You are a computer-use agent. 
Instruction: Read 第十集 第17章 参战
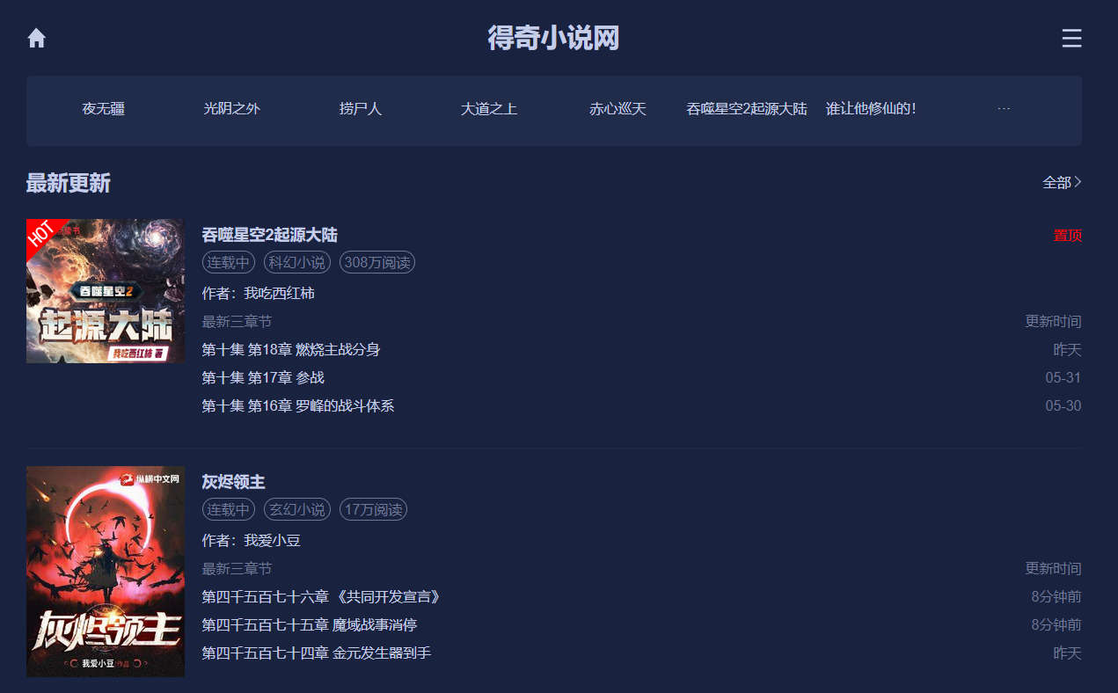point(263,377)
